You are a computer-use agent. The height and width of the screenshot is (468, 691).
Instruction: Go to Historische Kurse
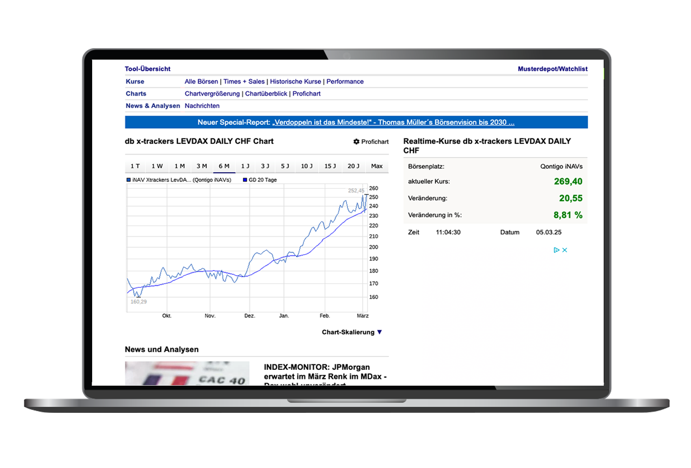click(296, 82)
